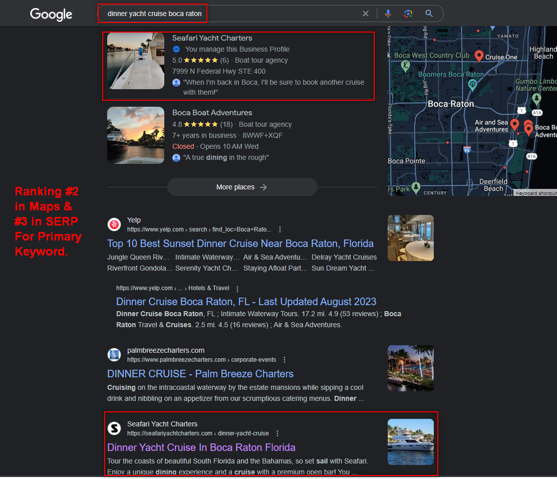Open Palm Breeze Charters result thumbnail
Viewport: 557px width, 479px height.
(x=411, y=368)
